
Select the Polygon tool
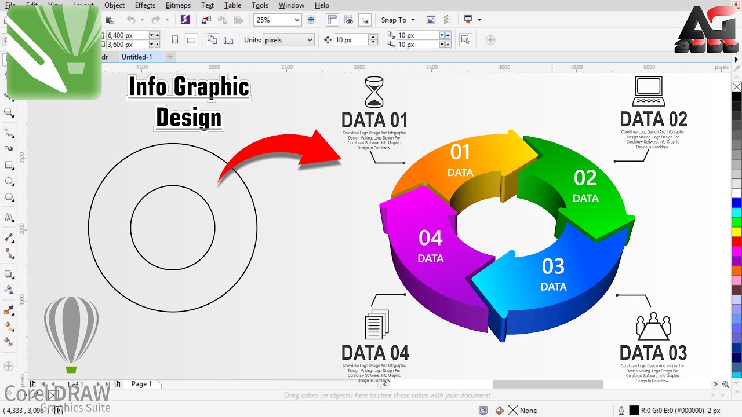(x=9, y=197)
